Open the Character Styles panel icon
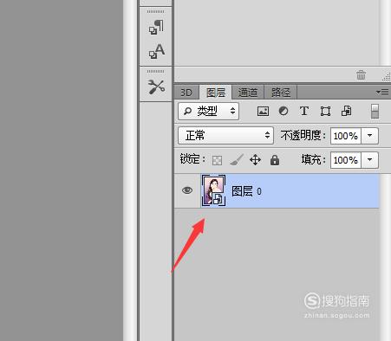 pyautogui.click(x=156, y=51)
